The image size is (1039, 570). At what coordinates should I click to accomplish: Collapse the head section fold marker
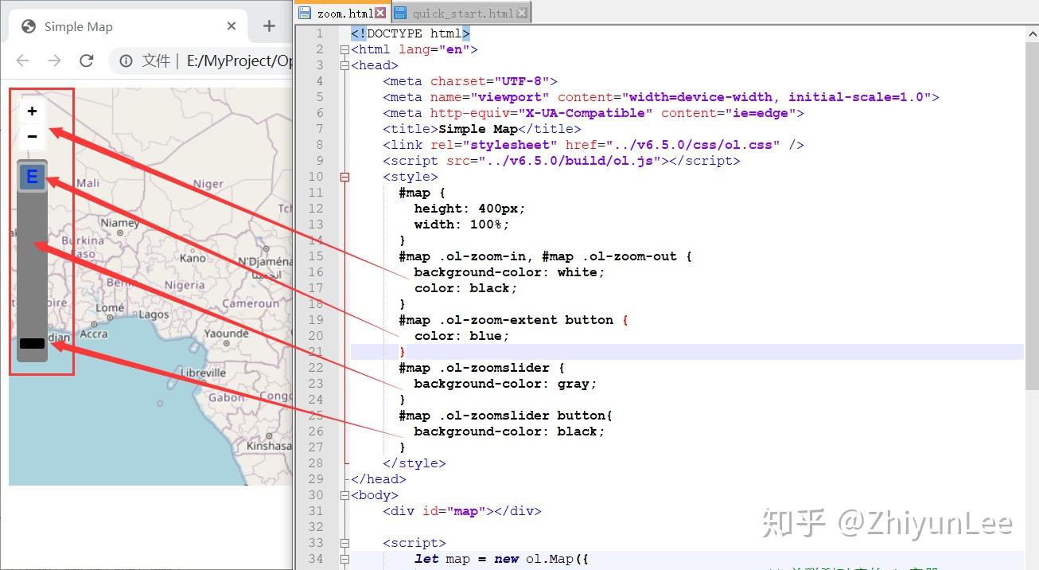[x=343, y=64]
